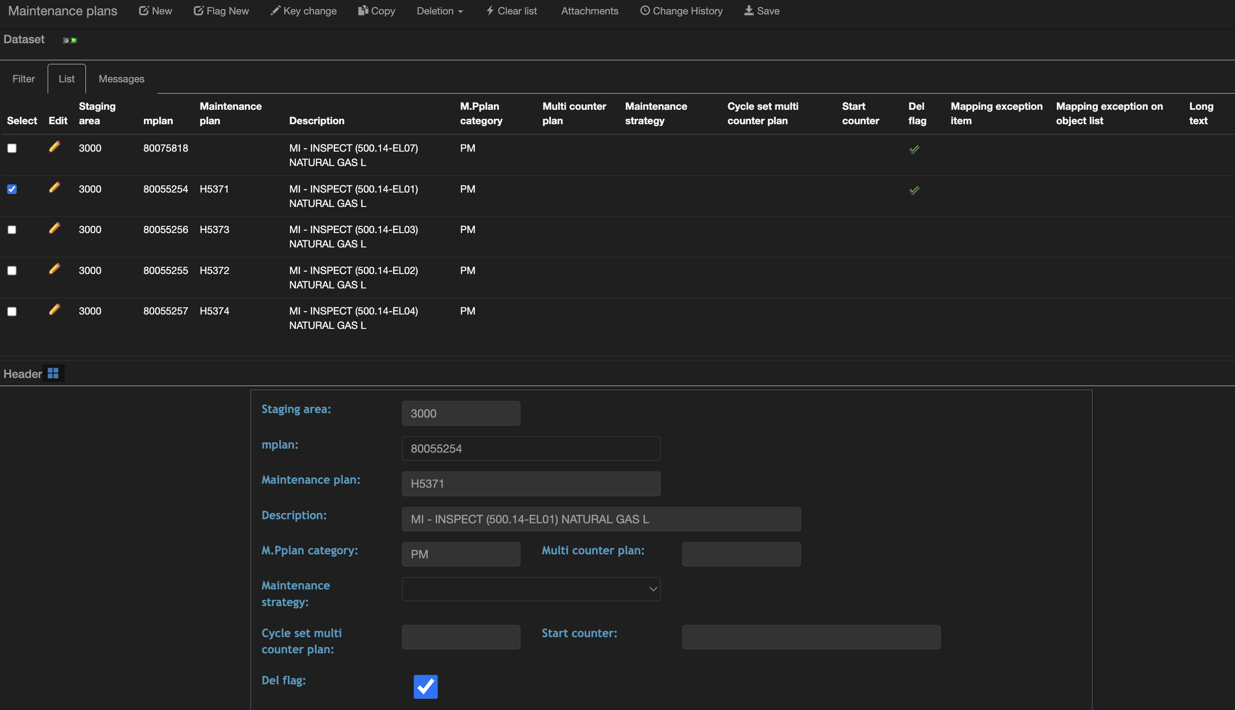1235x710 pixels.
Task: Uncheck the selected row 80055254 checkbox
Action: click(x=12, y=189)
